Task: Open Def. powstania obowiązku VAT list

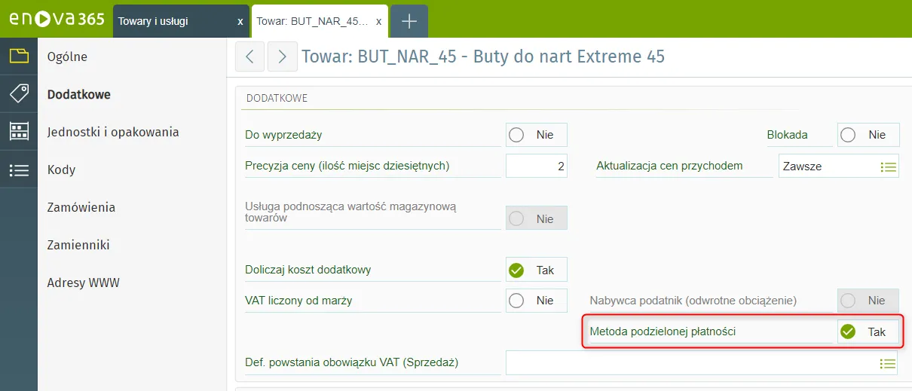Action: [888, 363]
